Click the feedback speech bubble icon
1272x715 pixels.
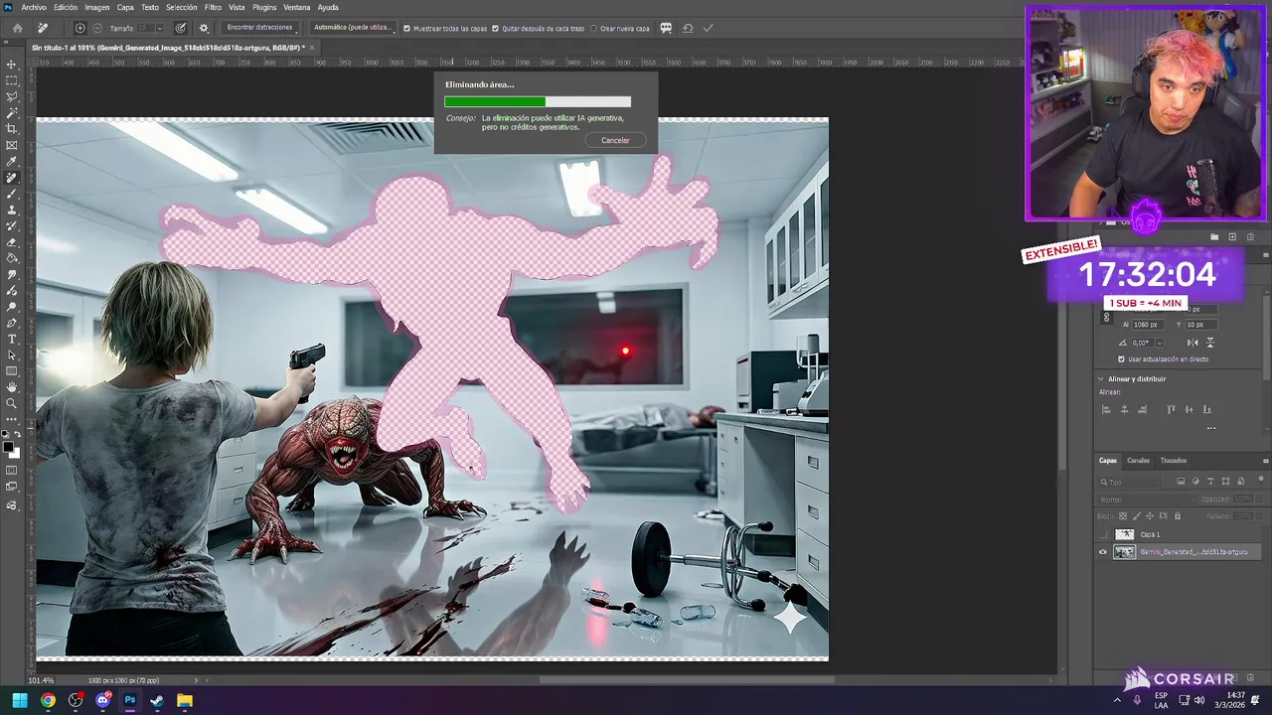(x=666, y=28)
